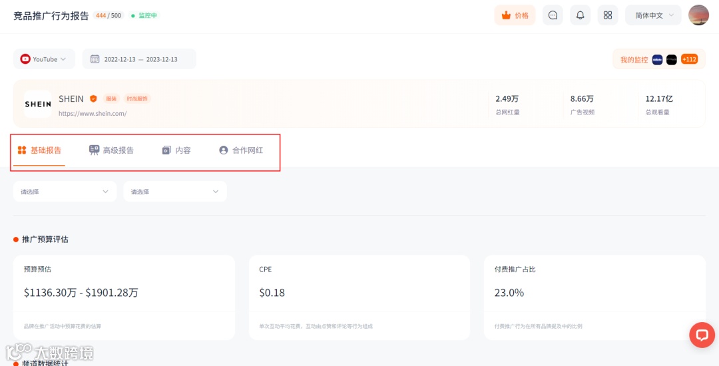Open the notification bell icon

pos(580,15)
